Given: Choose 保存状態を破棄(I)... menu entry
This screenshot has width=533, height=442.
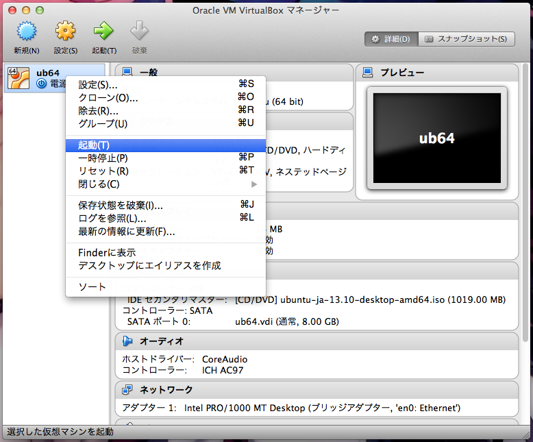Looking at the screenshot, I should pos(166,205).
